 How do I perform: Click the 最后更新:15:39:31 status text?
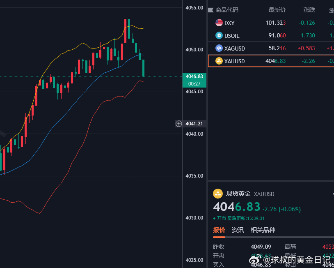pyautogui.click(x=246, y=219)
